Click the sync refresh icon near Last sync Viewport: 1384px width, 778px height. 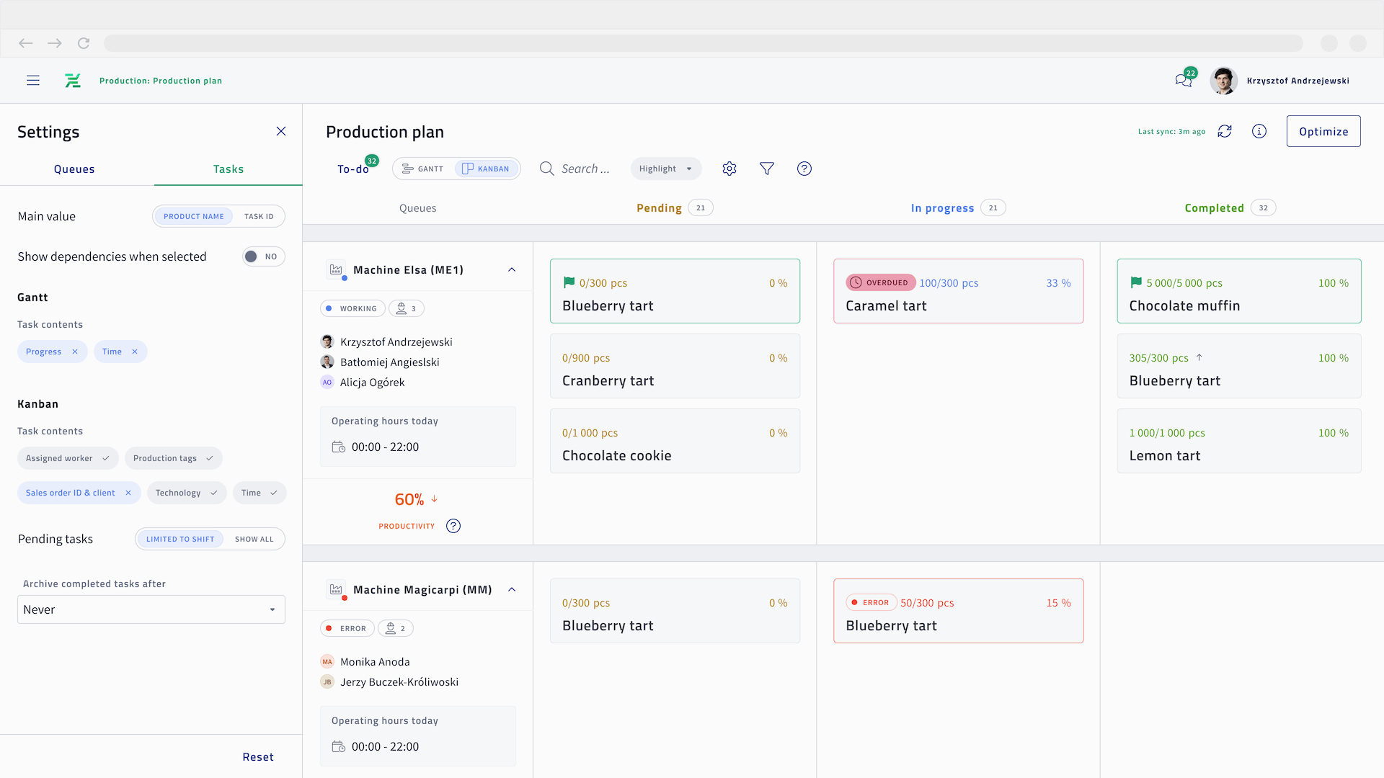pos(1225,131)
